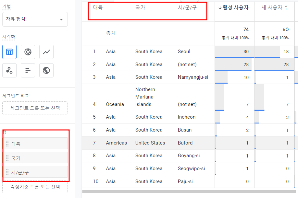Click active users value 30 for Seoul
This screenshot has height=198, width=298.
[246, 52]
